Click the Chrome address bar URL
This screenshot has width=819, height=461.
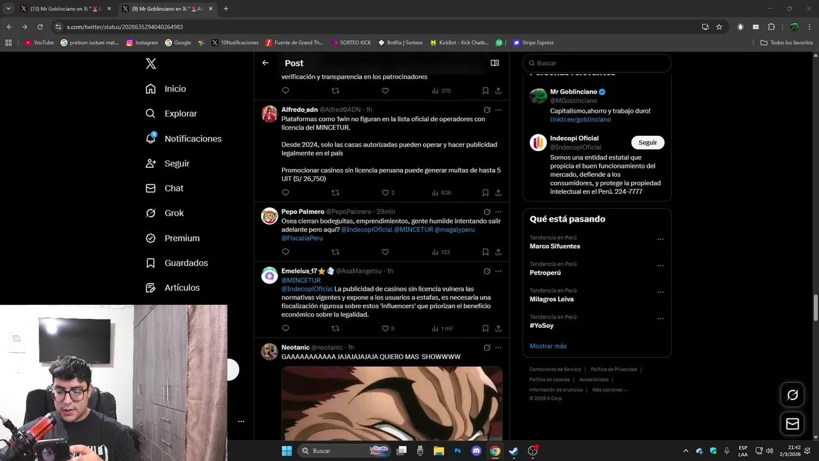(125, 27)
